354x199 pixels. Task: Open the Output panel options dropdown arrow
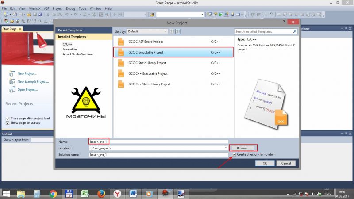(x=342, y=134)
